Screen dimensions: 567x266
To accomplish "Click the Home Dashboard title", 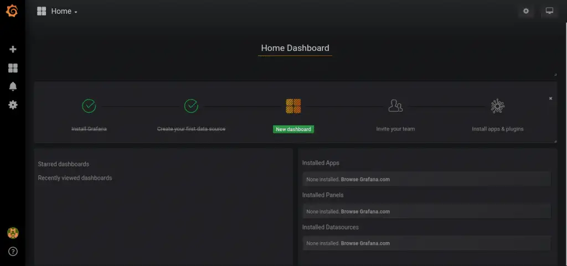I will coord(295,48).
